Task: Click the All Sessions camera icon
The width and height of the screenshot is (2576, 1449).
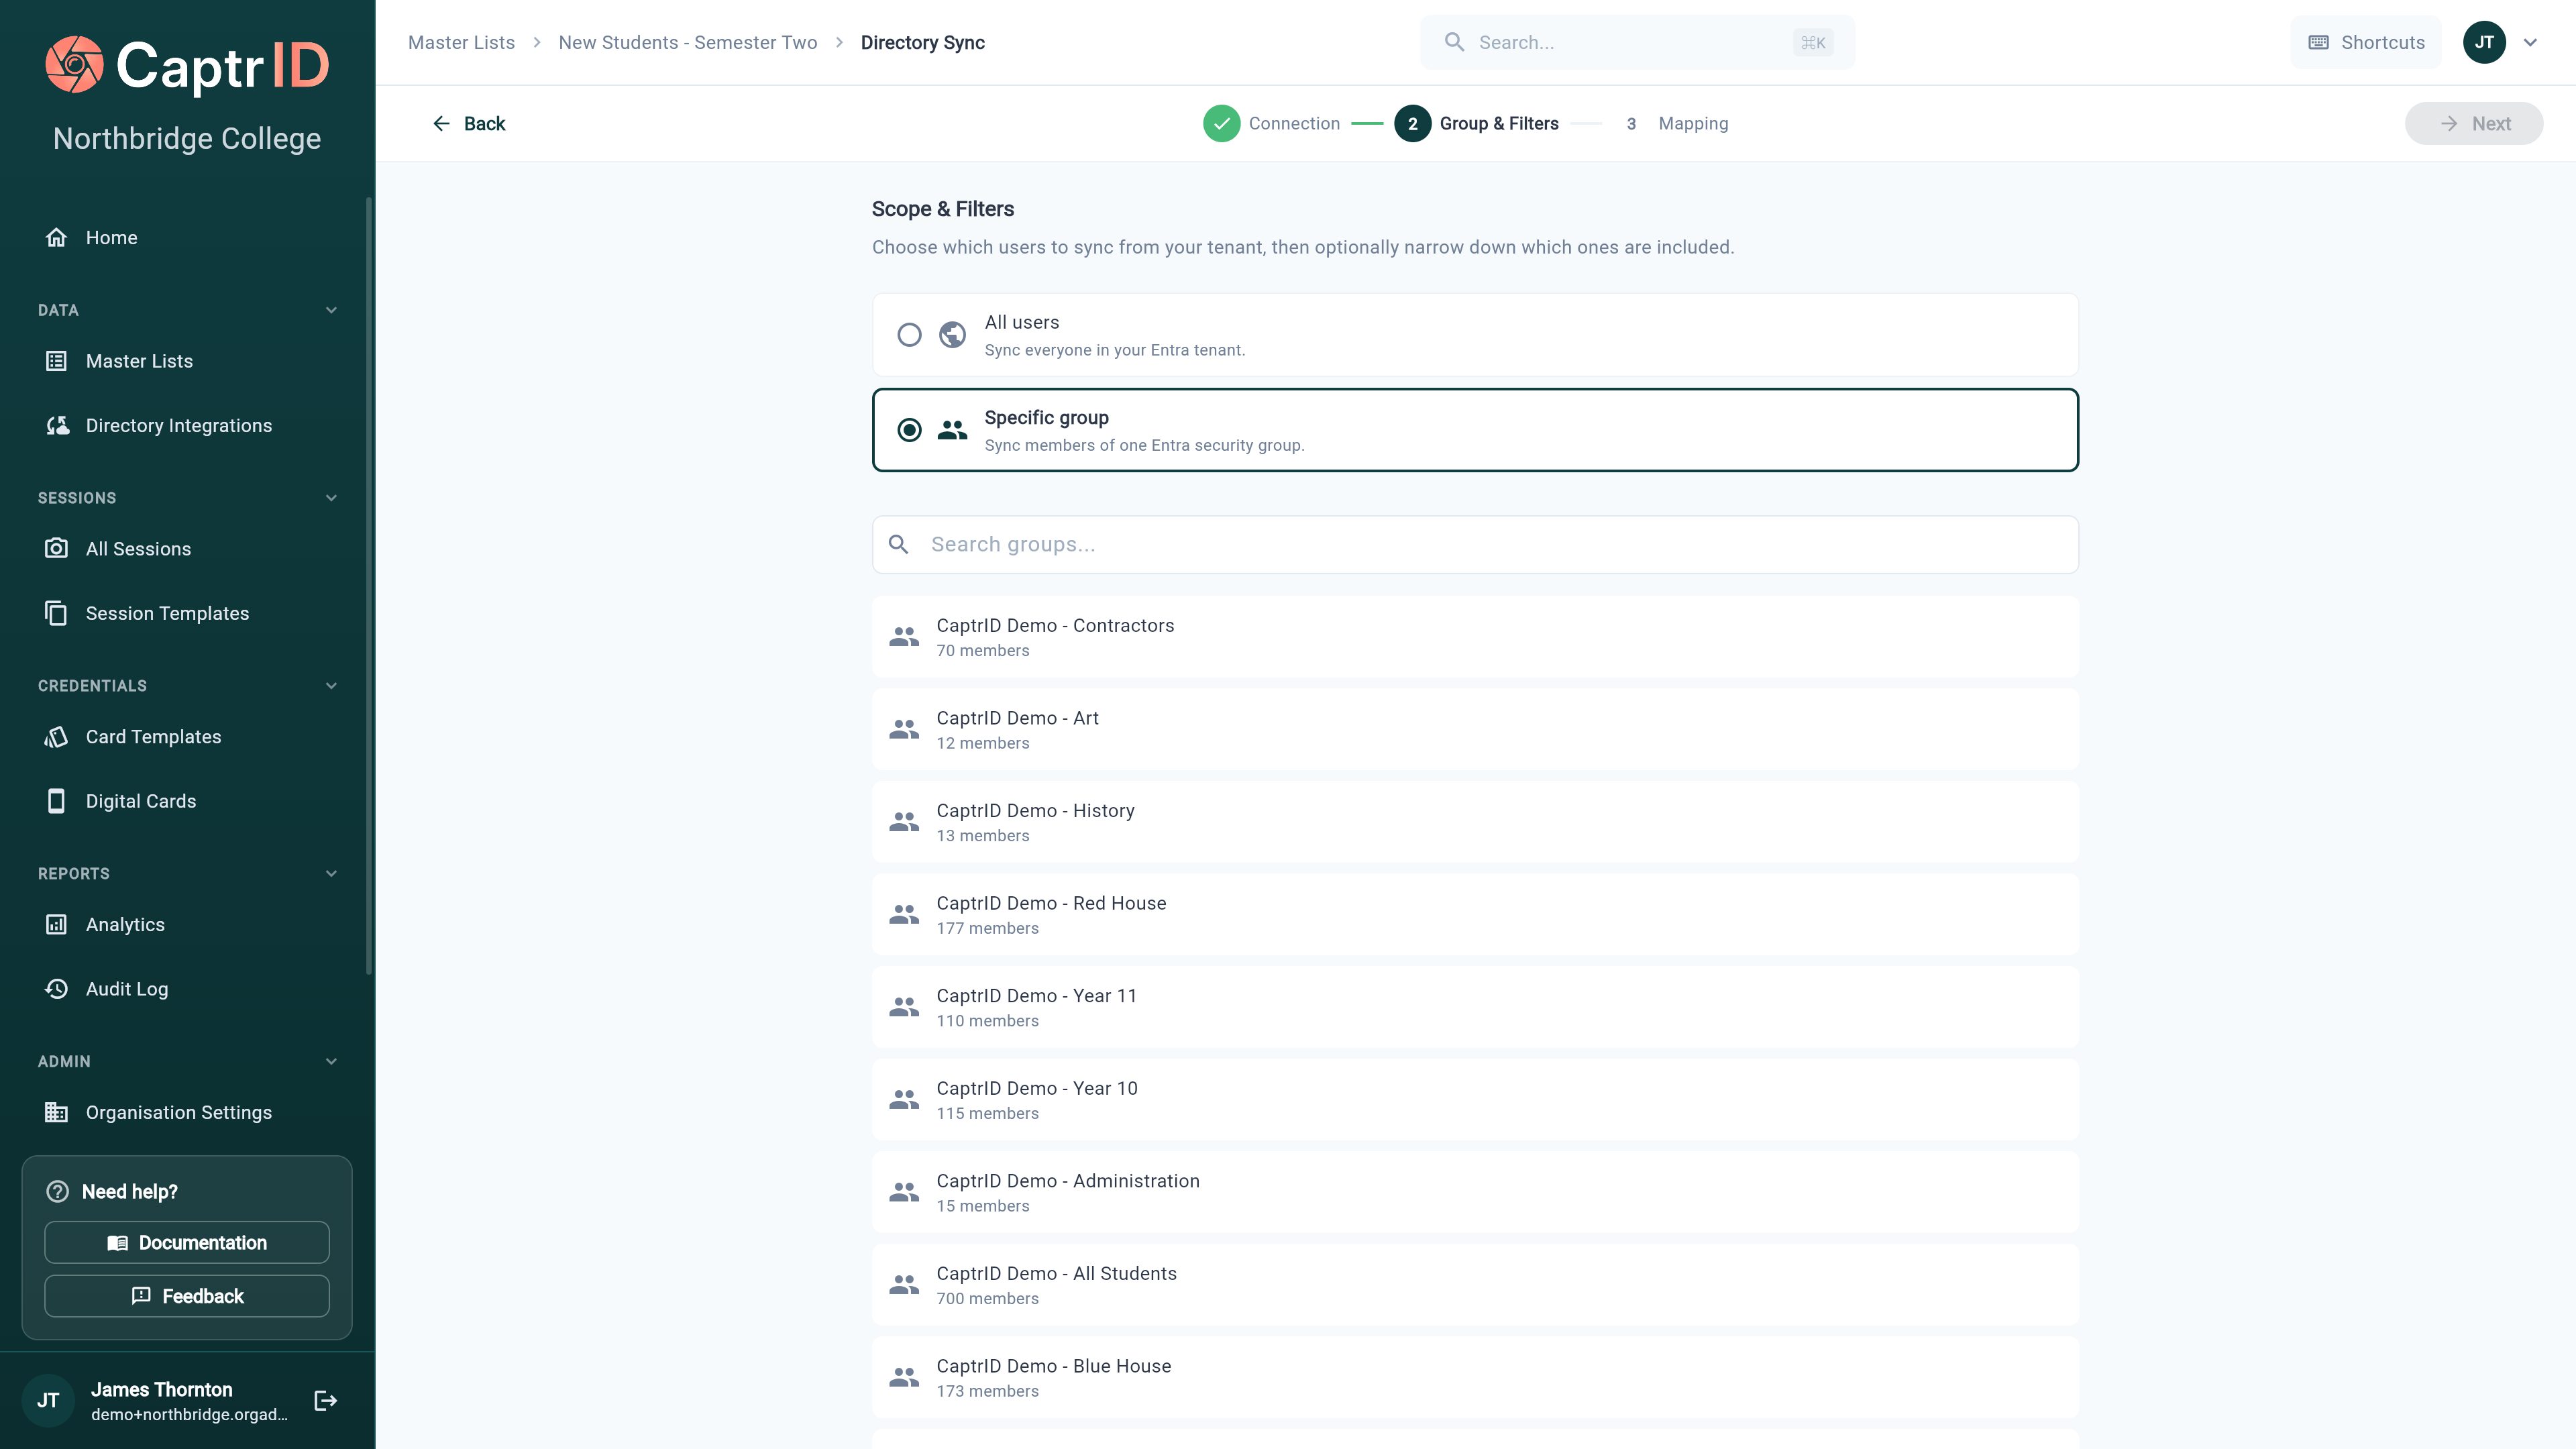Action: tap(57, 548)
